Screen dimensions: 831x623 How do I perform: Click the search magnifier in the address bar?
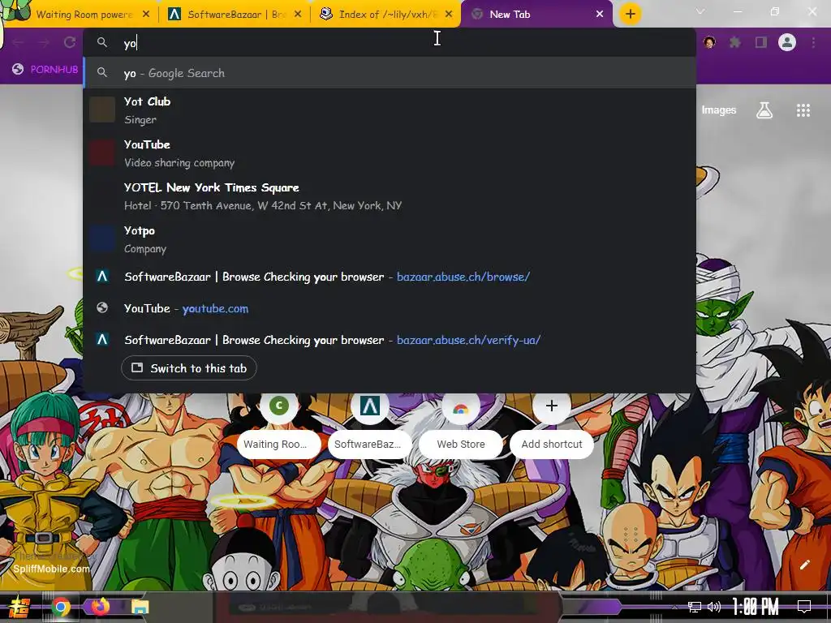101,42
